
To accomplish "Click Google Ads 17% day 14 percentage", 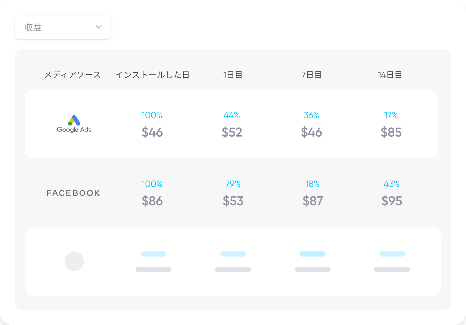I will click(391, 115).
